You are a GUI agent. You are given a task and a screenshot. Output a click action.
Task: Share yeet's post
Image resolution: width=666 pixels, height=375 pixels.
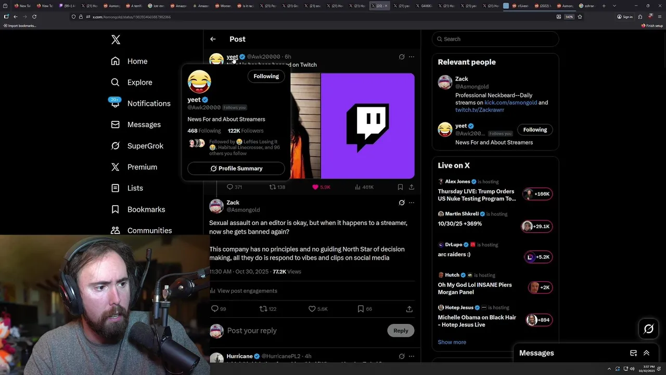click(x=412, y=187)
